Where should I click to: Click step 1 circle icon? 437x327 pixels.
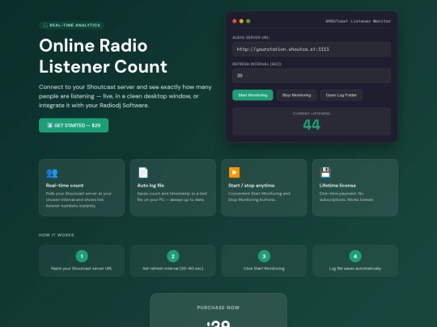click(x=82, y=256)
